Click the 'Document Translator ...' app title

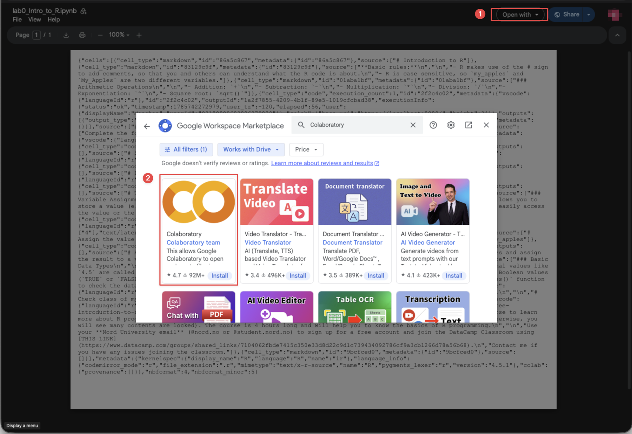[x=353, y=234]
